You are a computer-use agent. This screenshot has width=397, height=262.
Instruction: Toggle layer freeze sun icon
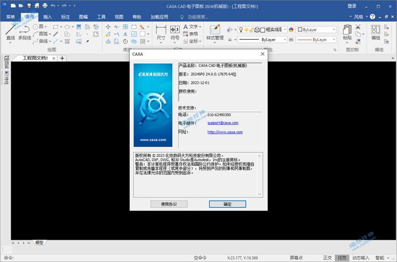coord(246,30)
